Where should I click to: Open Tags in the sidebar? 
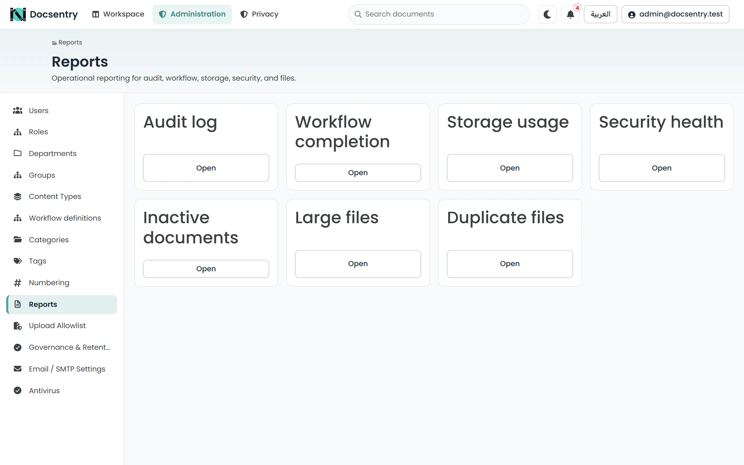coord(62,261)
